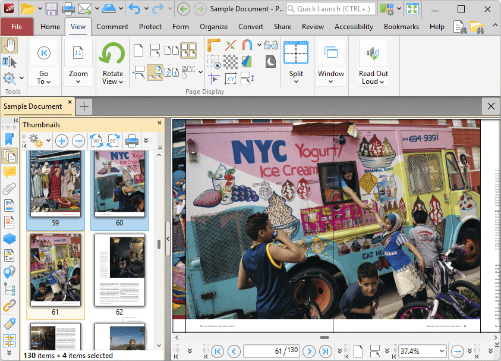The width and height of the screenshot is (501, 361).
Task: Select the Hand tool in Tools group
Action: (10, 45)
